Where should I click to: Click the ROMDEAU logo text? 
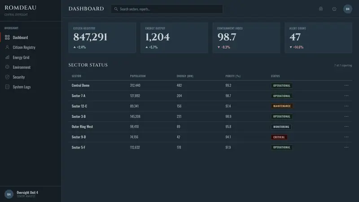pos(20,8)
